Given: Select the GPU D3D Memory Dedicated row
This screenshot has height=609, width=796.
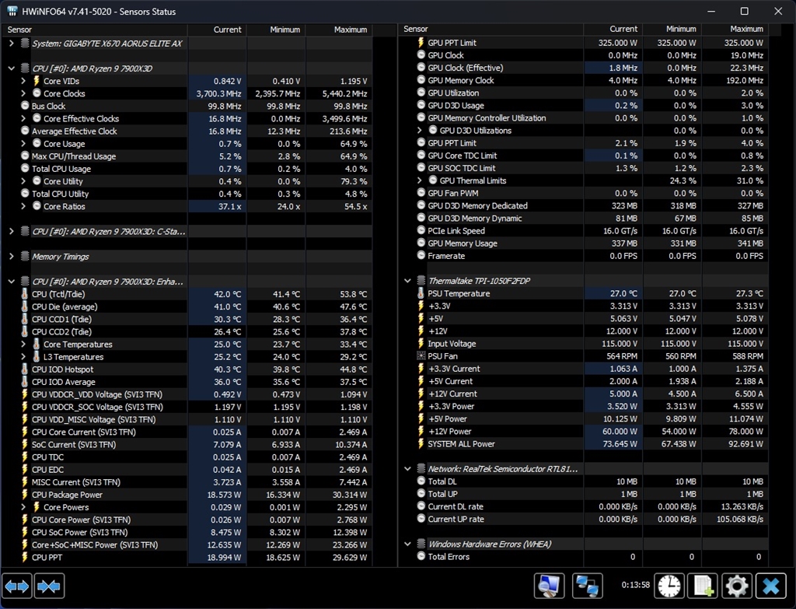Looking at the screenshot, I should click(583, 205).
